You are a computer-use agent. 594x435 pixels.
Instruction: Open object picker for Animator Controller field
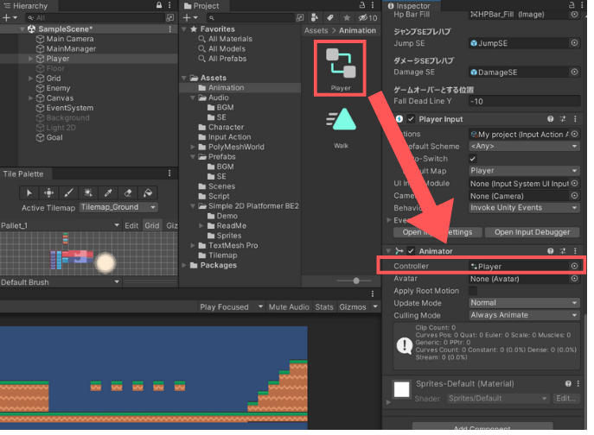coord(575,267)
